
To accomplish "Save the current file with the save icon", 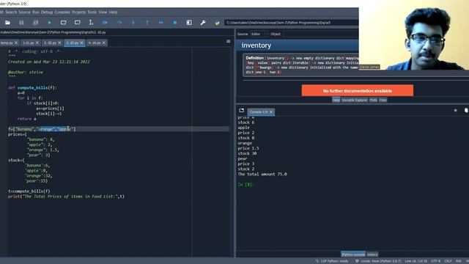I will tap(21, 23).
